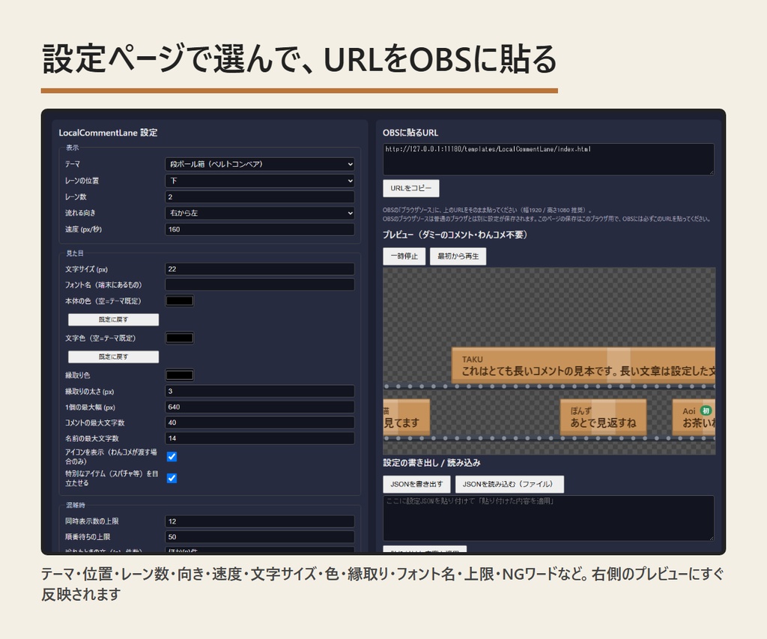Click the TAKU long comment box
Image resolution: width=767 pixels, height=639 pixels.
(x=583, y=365)
